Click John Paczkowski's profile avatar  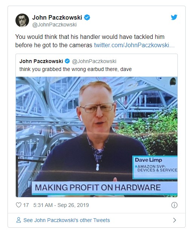coord(22,20)
